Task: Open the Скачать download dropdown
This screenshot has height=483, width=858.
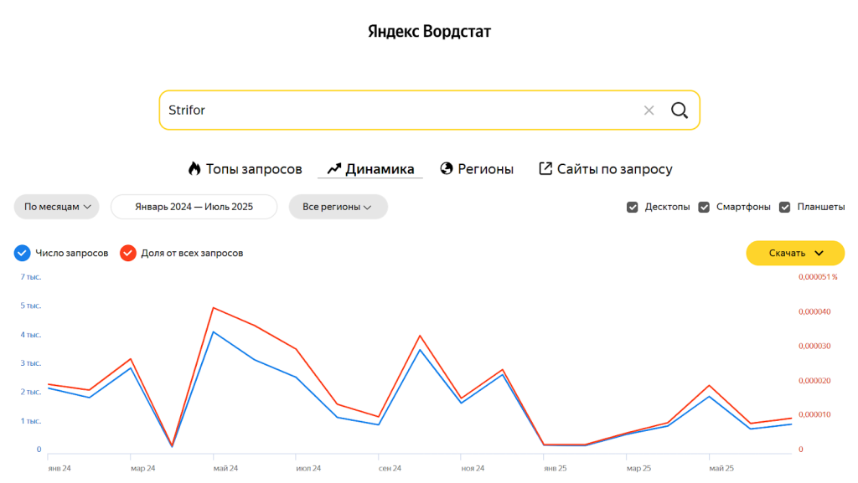Action: click(x=795, y=253)
